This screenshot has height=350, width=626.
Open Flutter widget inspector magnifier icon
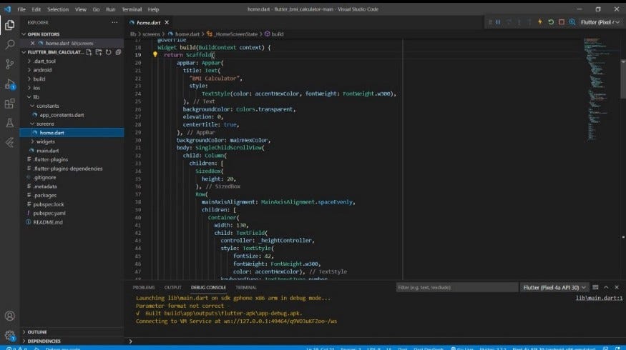(572, 22)
